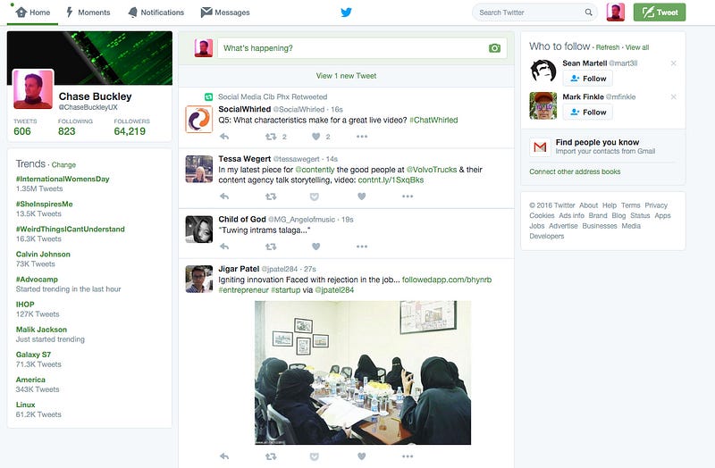Open the IHOP trend
This screenshot has width=715, height=468.
pos(25,305)
